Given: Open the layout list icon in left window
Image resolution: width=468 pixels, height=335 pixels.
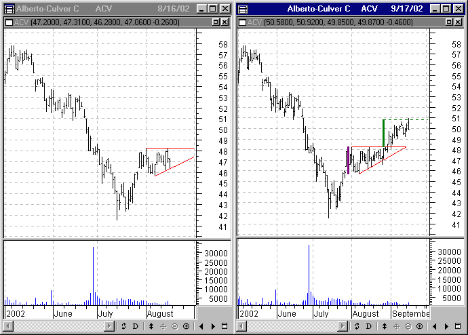Looking at the screenshot, I should 225,326.
